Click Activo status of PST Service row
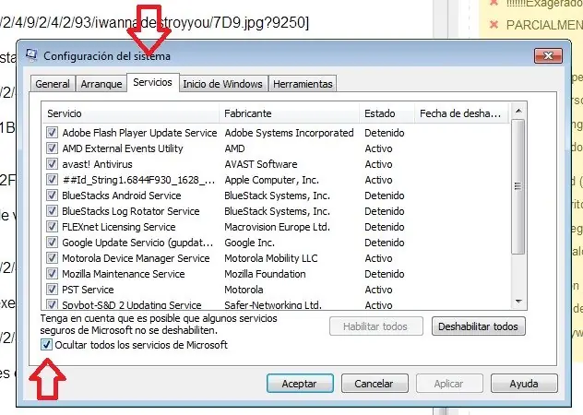The width and height of the screenshot is (583, 415). pos(378,290)
